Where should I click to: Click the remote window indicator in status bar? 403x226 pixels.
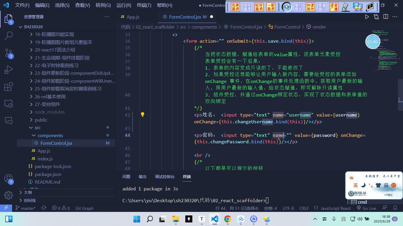pos(6,208)
